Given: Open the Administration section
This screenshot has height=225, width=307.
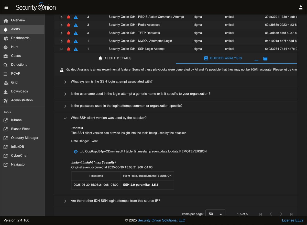Looking at the screenshot, I should [x=22, y=100].
